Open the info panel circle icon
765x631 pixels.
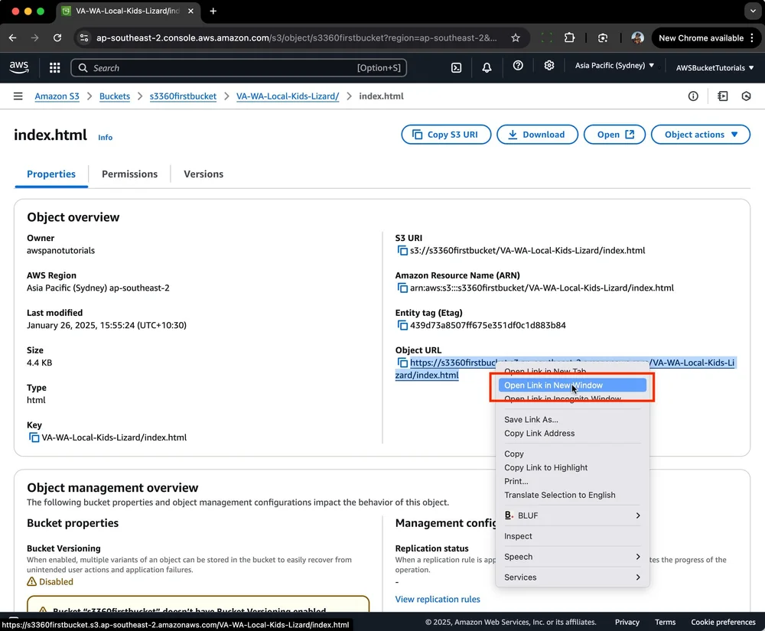693,96
